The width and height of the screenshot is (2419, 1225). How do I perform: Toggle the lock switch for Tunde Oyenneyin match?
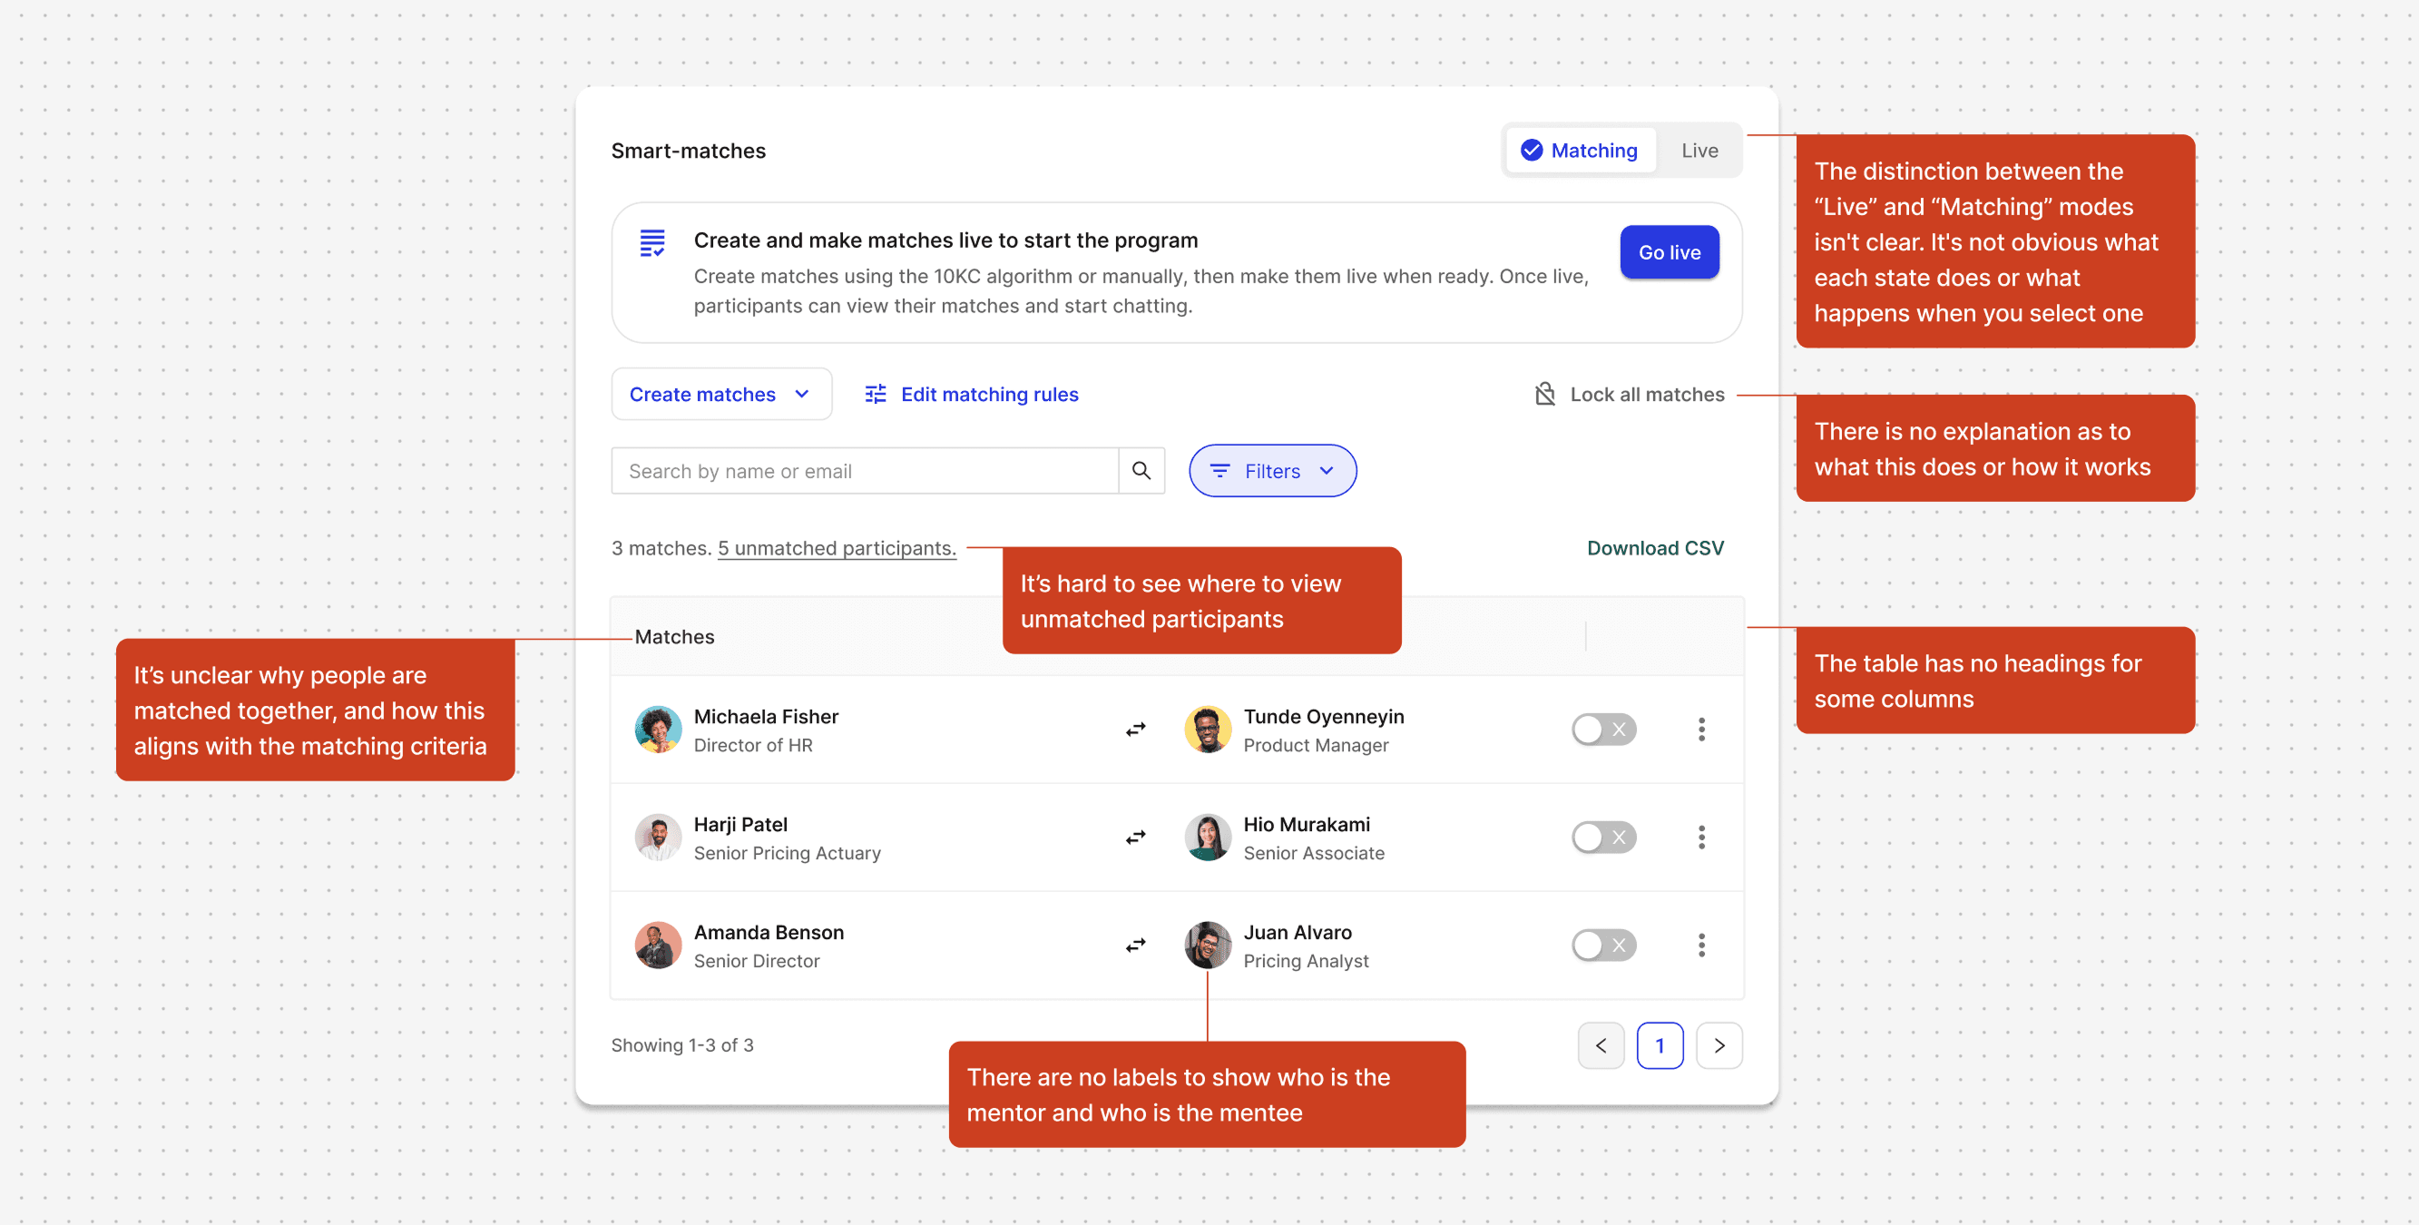[1603, 729]
